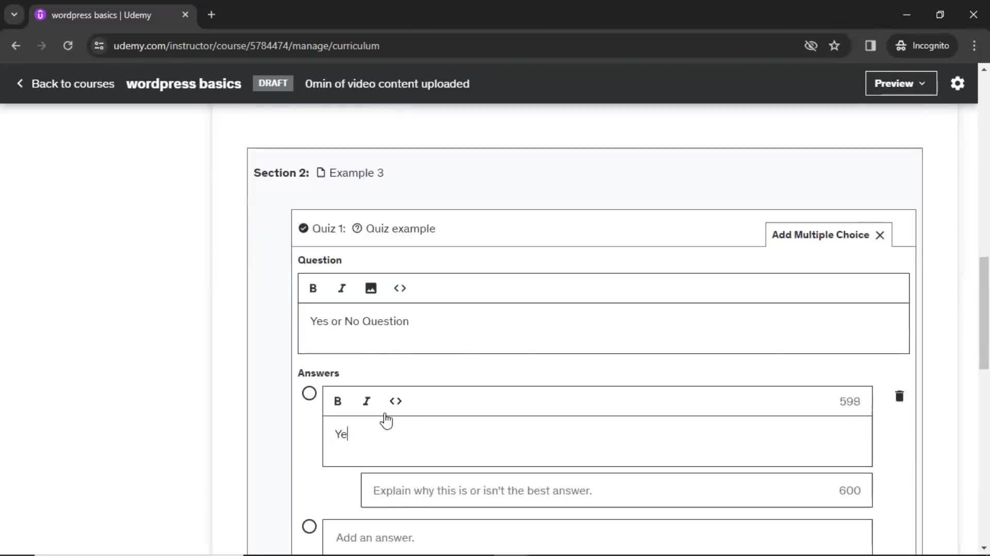This screenshot has width=990, height=556.
Task: Click the Image insert icon in Question toolbar
Action: [371, 288]
